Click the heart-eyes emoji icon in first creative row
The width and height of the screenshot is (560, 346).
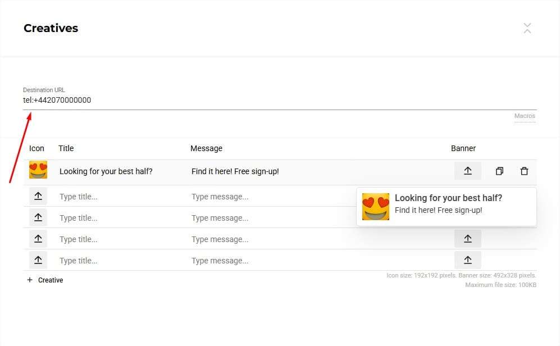tap(38, 170)
